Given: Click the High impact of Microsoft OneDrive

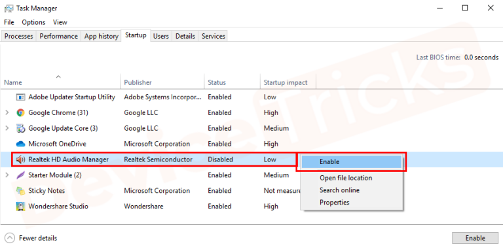Looking at the screenshot, I should pyautogui.click(x=271, y=144).
